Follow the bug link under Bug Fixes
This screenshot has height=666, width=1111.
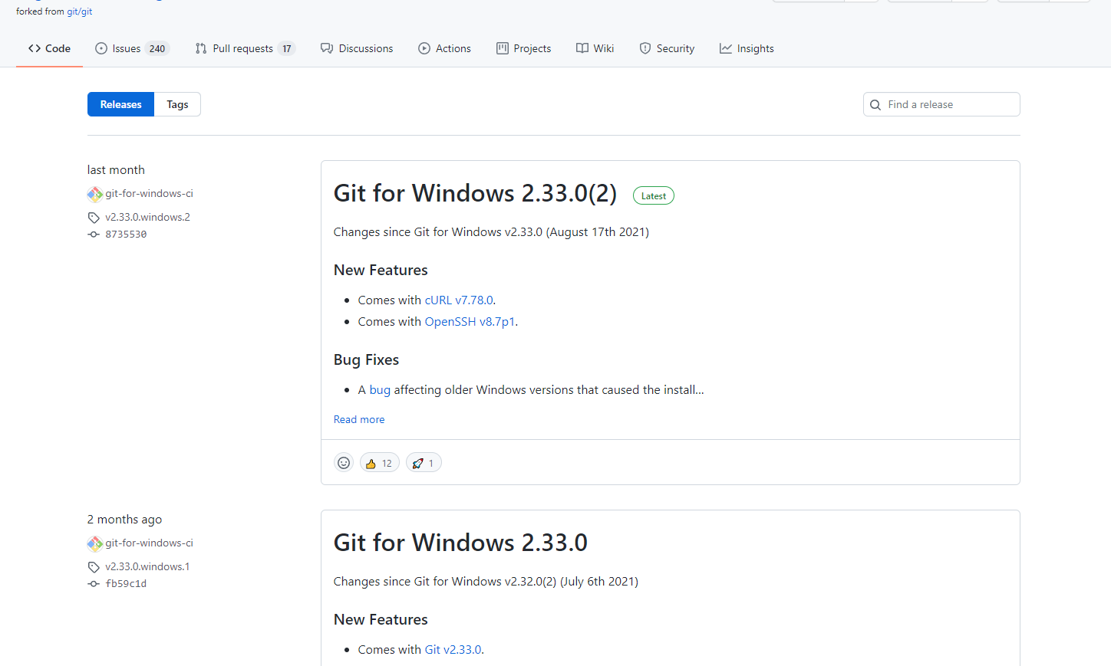pyautogui.click(x=380, y=389)
